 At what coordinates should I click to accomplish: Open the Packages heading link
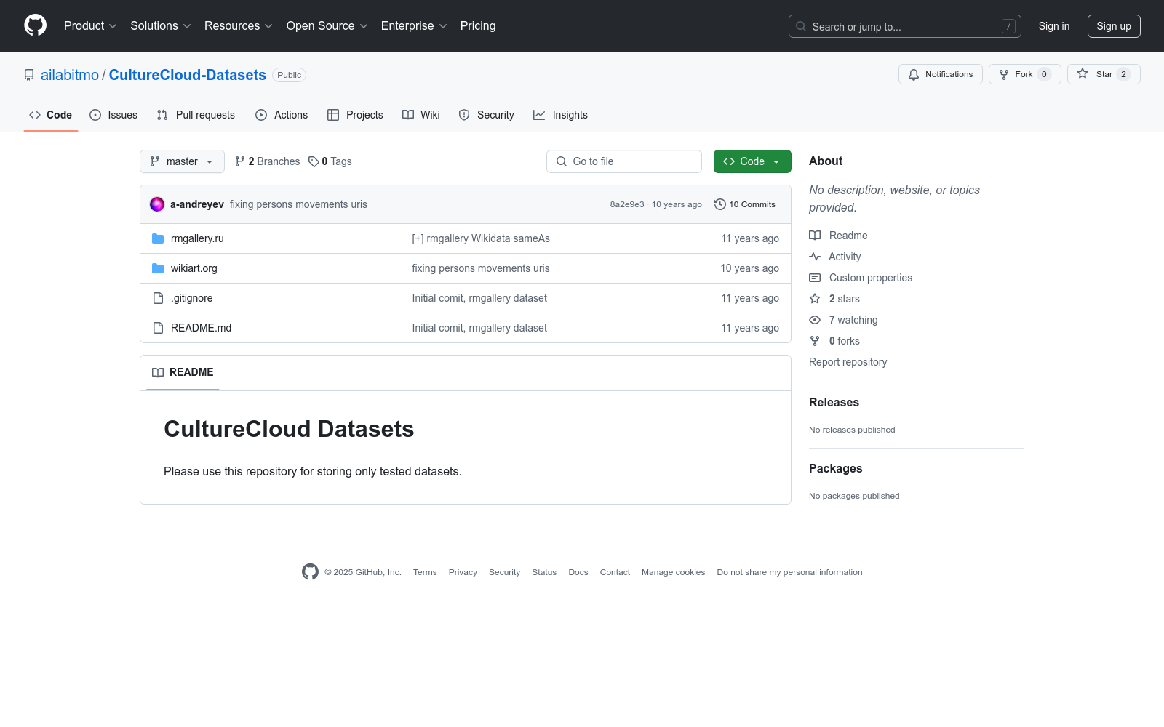point(835,468)
